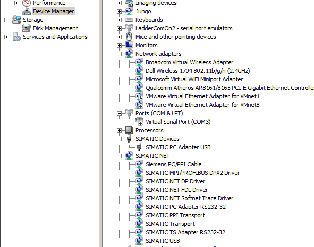Select SIMATIC MPI/PROFIBUS DPX2 Driver

click(192, 173)
